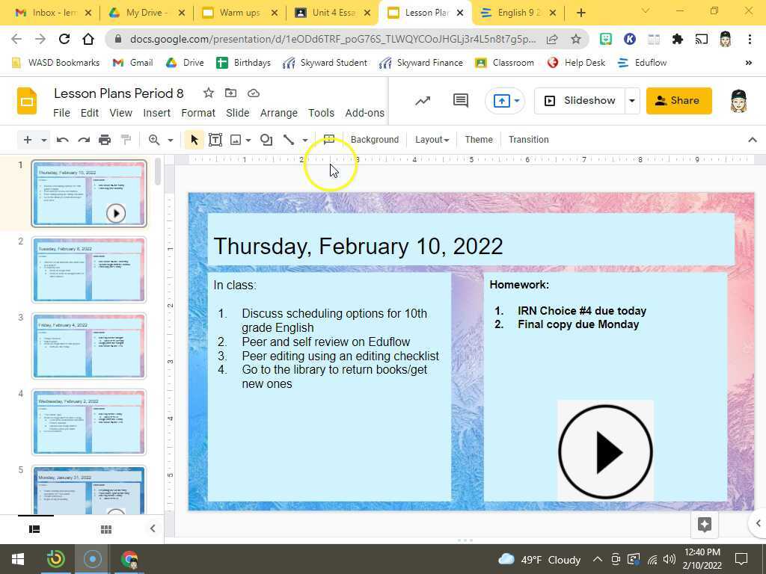The image size is (766, 574).
Task: Open Chrome from the taskbar
Action: (x=129, y=559)
